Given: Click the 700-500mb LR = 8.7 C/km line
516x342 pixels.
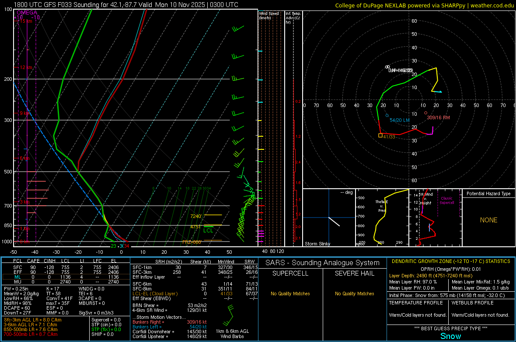Looking at the screenshot, I should [31, 334].
